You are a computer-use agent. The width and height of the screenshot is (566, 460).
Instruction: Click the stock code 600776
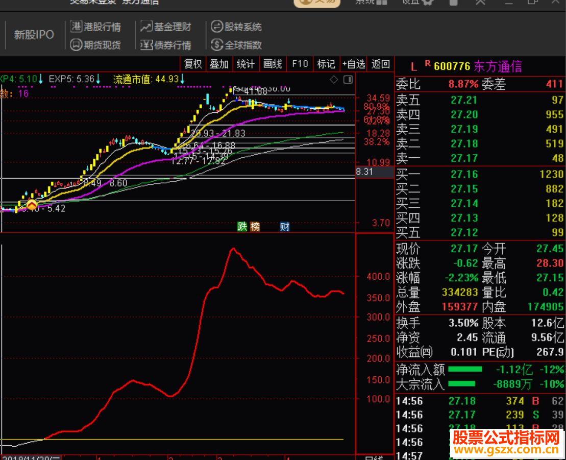tap(452, 66)
